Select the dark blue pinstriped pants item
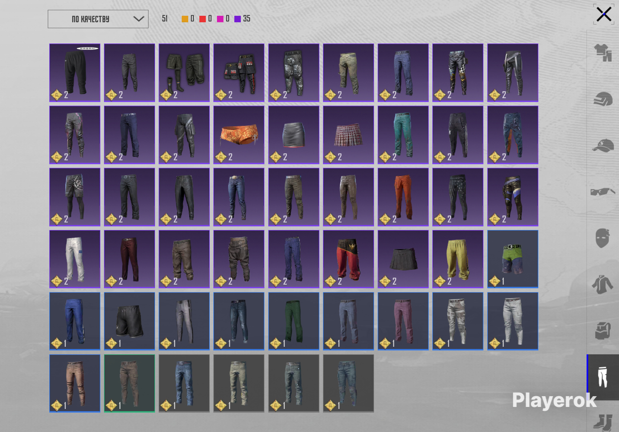Image resolution: width=619 pixels, height=432 pixels. pyautogui.click(x=294, y=259)
